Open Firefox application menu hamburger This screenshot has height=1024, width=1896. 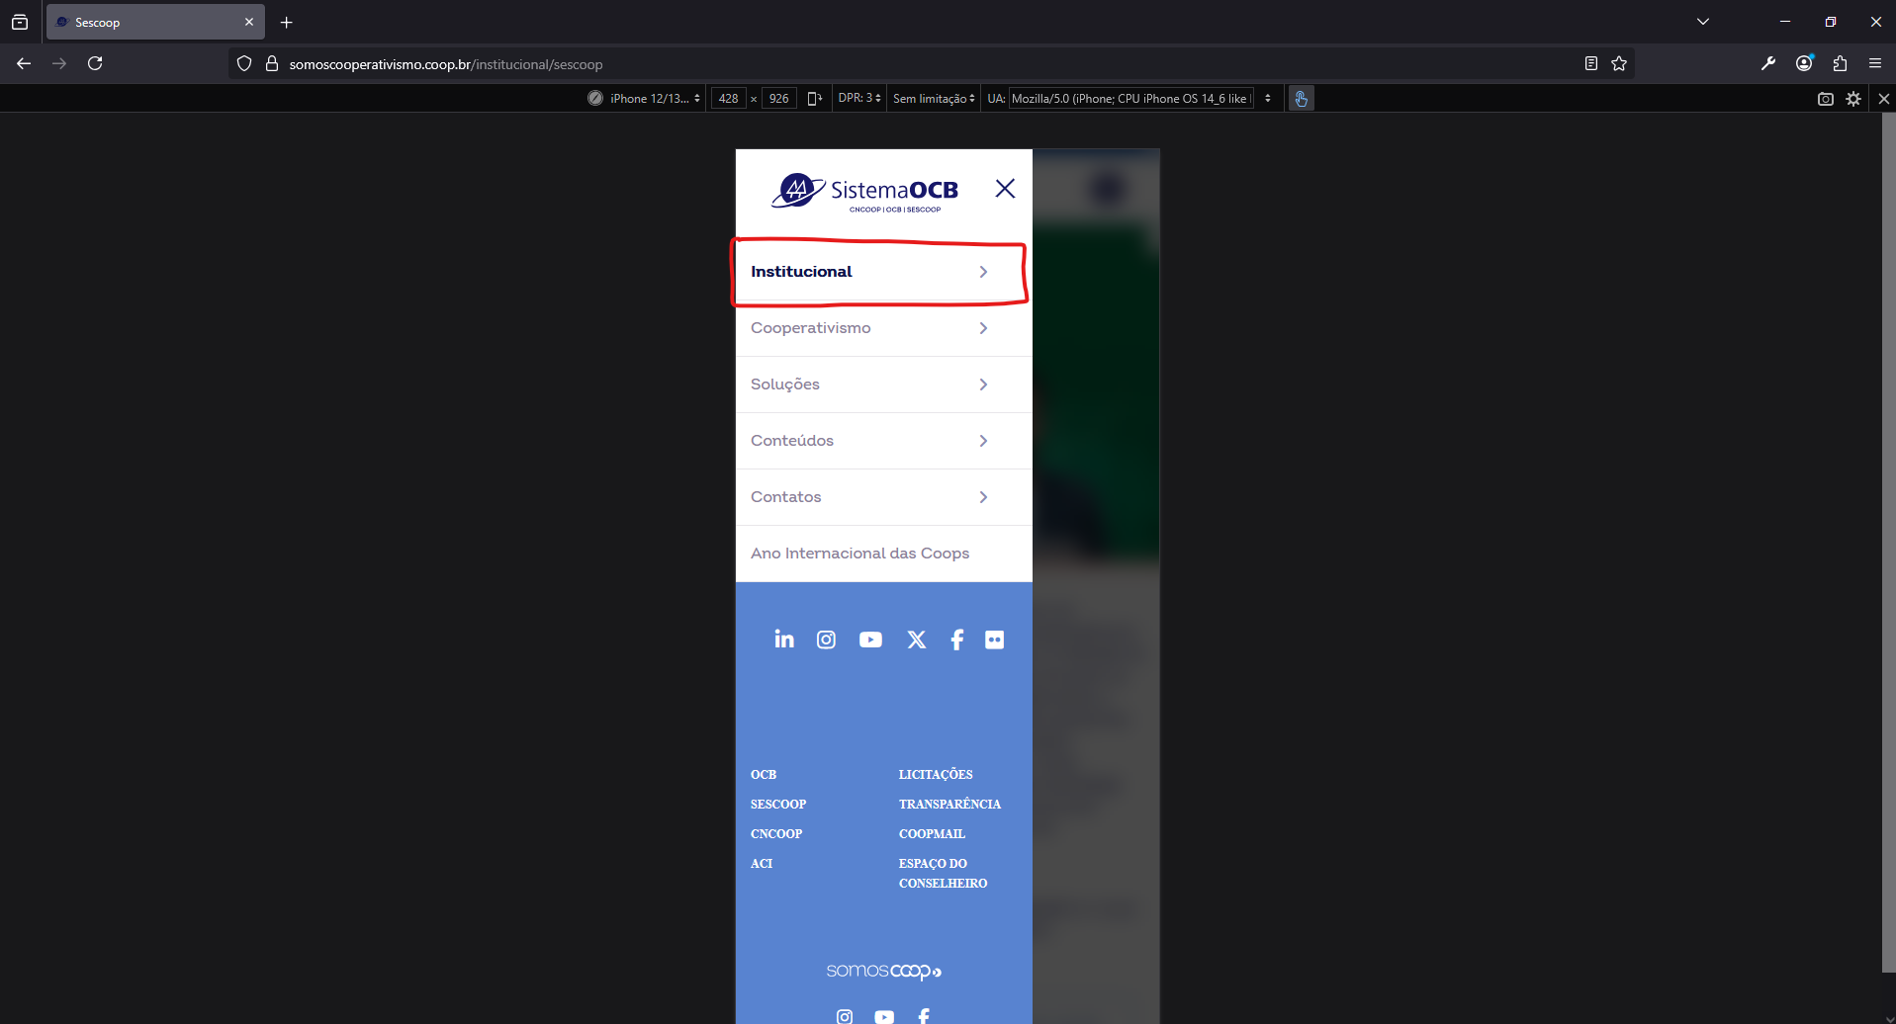click(1875, 63)
